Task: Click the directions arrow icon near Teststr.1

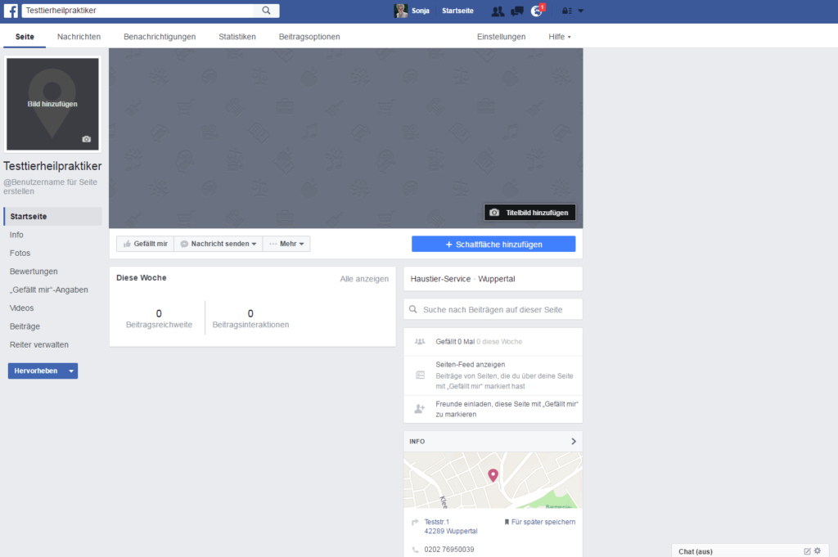Action: coord(415,523)
